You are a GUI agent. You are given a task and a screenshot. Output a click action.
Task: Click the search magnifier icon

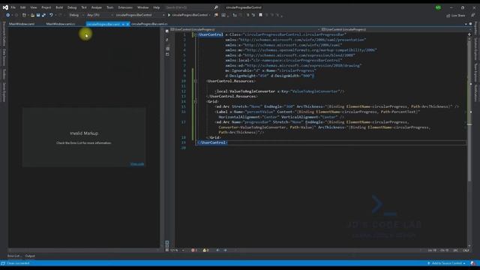pyautogui.click(x=216, y=7)
